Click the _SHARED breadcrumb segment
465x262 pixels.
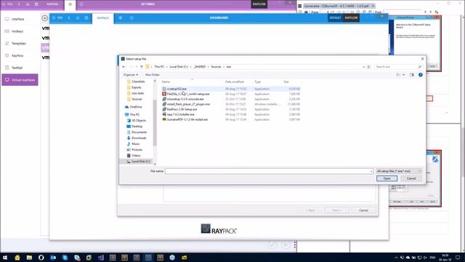(200, 67)
